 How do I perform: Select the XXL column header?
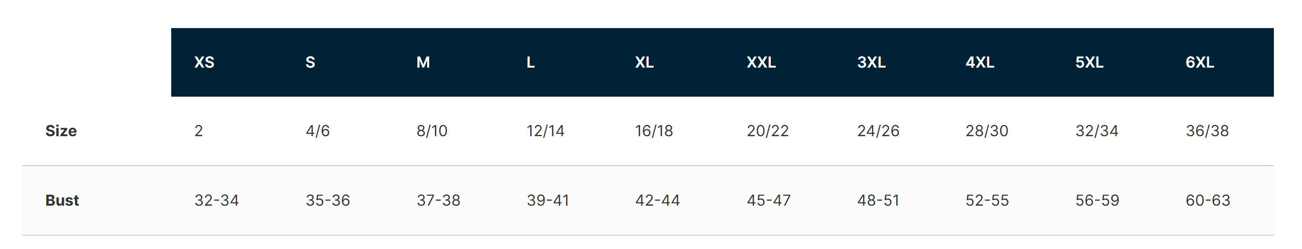(761, 62)
